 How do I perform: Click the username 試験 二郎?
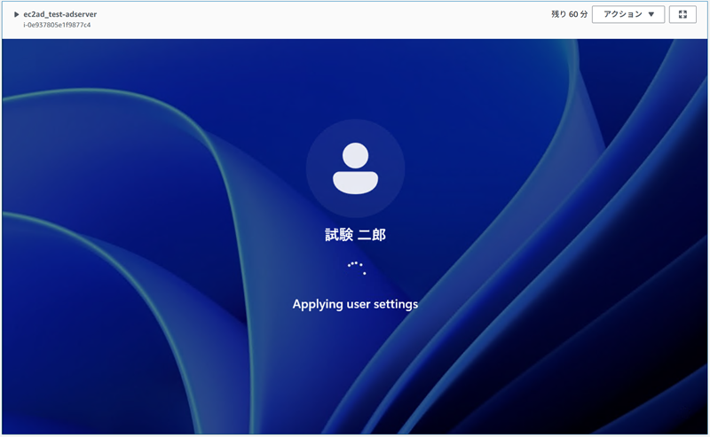pyautogui.click(x=355, y=235)
